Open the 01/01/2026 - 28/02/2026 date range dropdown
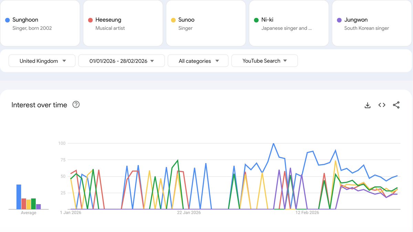Screen dimensions: 413x232 [121, 61]
